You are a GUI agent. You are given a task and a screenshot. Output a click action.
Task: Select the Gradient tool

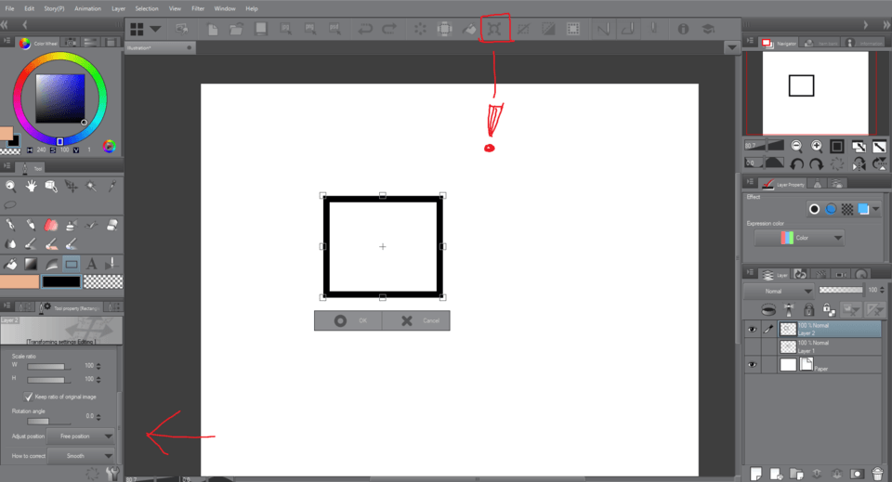(31, 264)
